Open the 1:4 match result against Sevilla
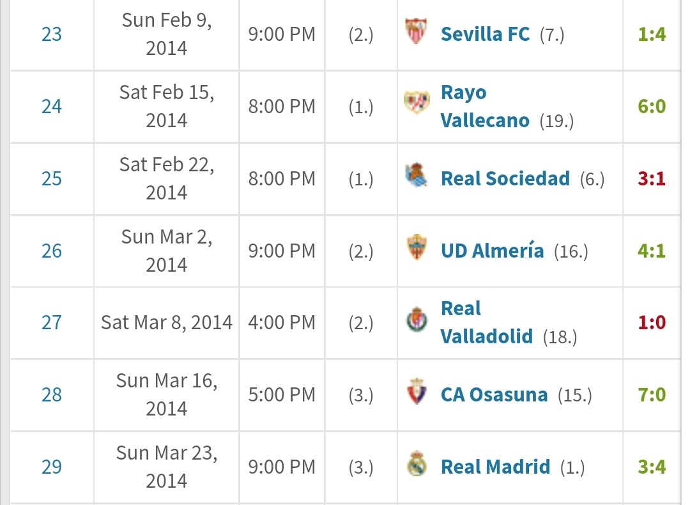The image size is (690, 505). tap(652, 33)
